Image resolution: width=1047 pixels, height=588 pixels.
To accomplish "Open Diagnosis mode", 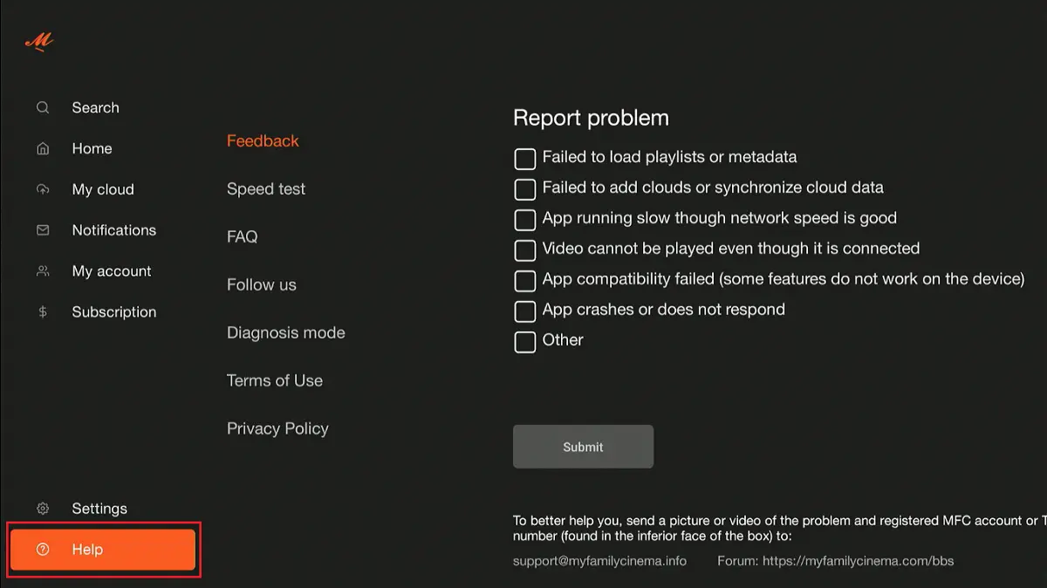I will pyautogui.click(x=285, y=333).
